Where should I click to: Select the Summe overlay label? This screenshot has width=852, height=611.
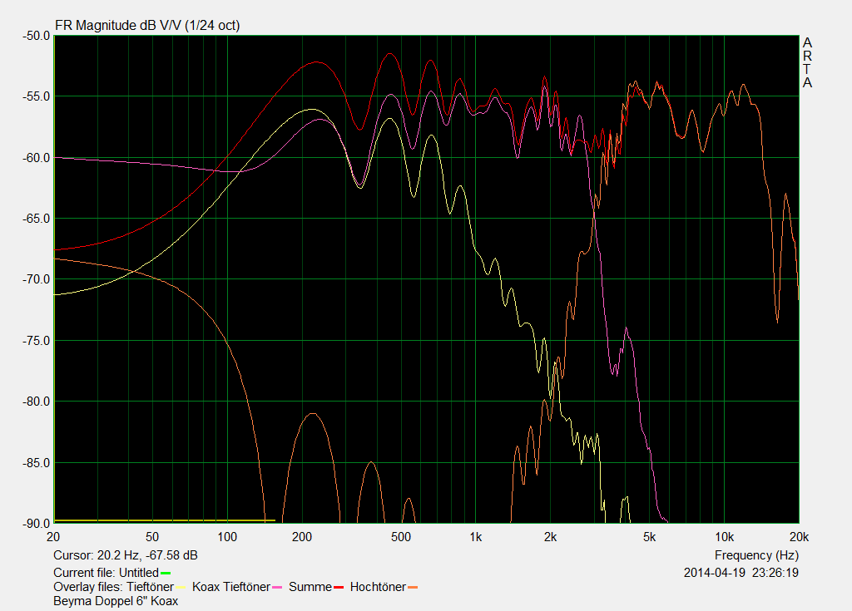pyautogui.click(x=310, y=587)
